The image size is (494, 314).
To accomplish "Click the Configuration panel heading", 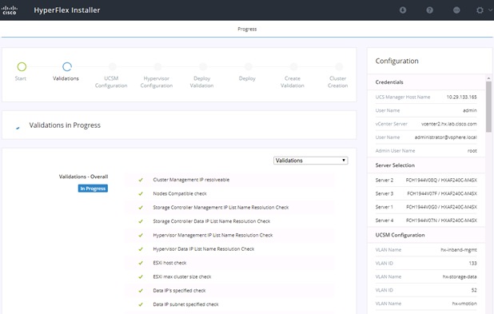I will click(x=396, y=61).
